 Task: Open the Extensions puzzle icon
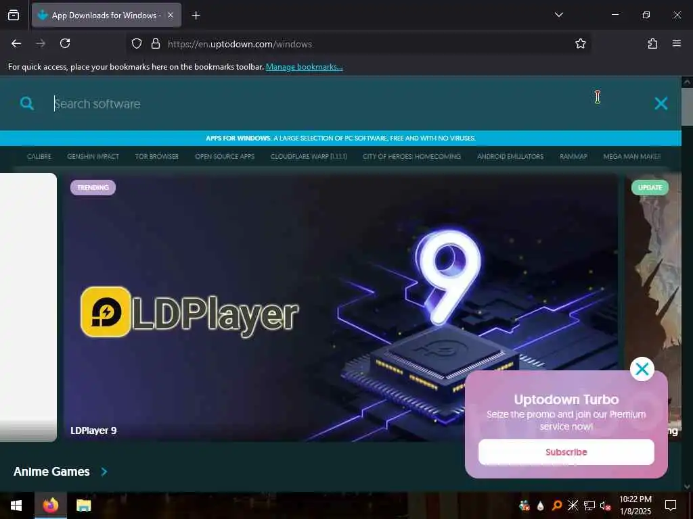click(652, 43)
